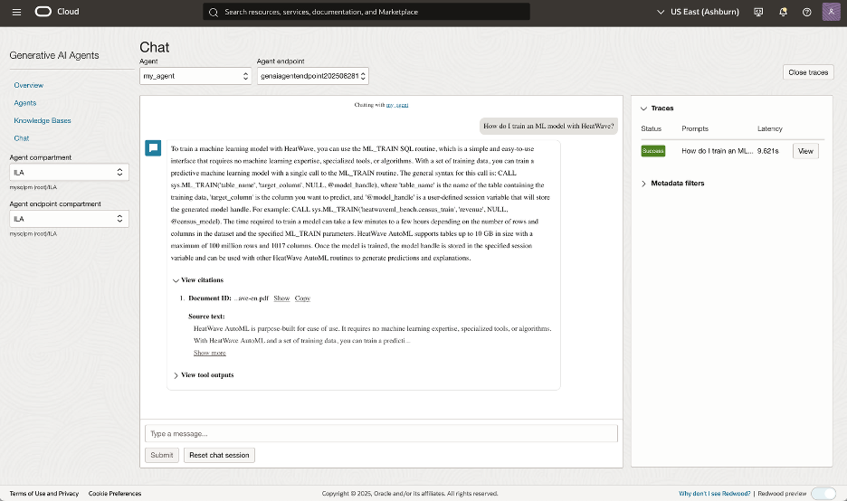
Task: Click the agent chat bubble icon
Action: click(x=153, y=148)
